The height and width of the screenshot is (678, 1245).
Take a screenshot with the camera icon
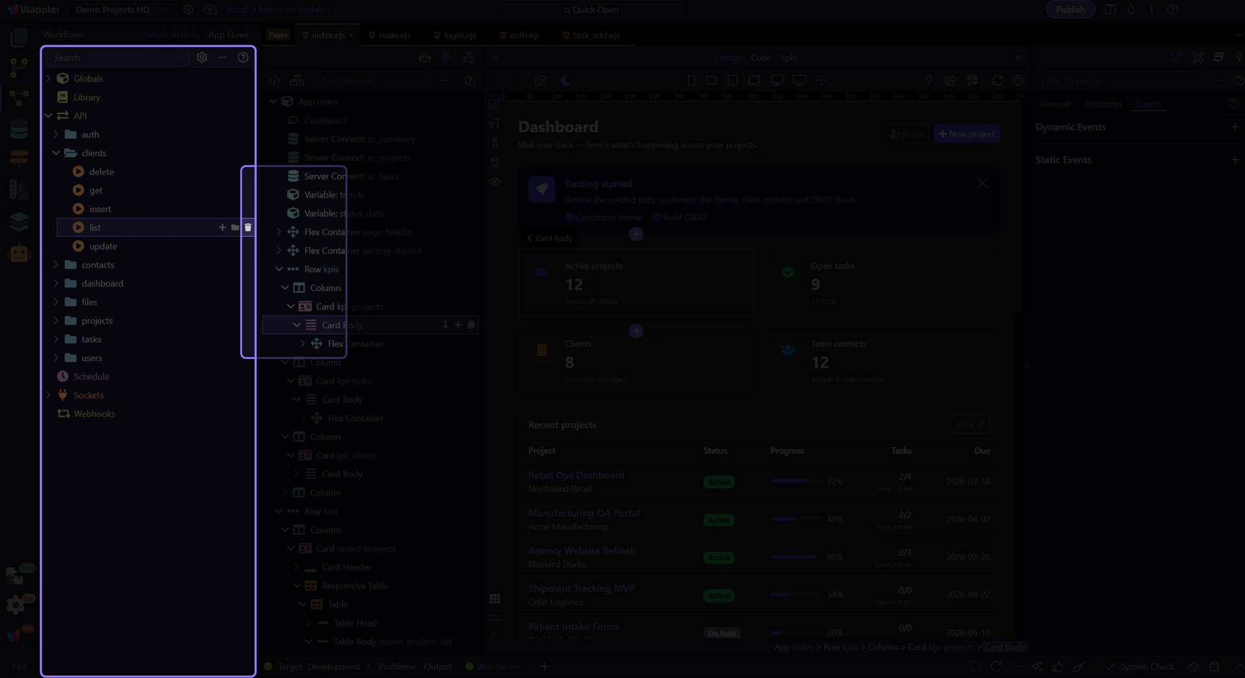click(540, 81)
